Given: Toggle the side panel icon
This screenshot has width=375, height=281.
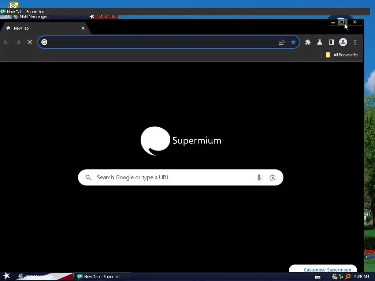Looking at the screenshot, I should click(x=331, y=42).
